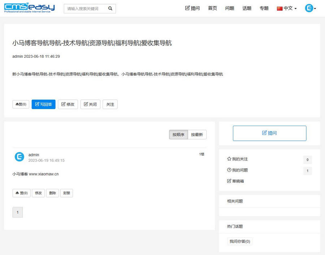
Task: Upvote the admin reply
Action: (x=21, y=193)
